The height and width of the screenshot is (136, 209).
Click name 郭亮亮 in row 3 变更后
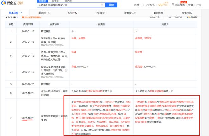(x=139, y=52)
